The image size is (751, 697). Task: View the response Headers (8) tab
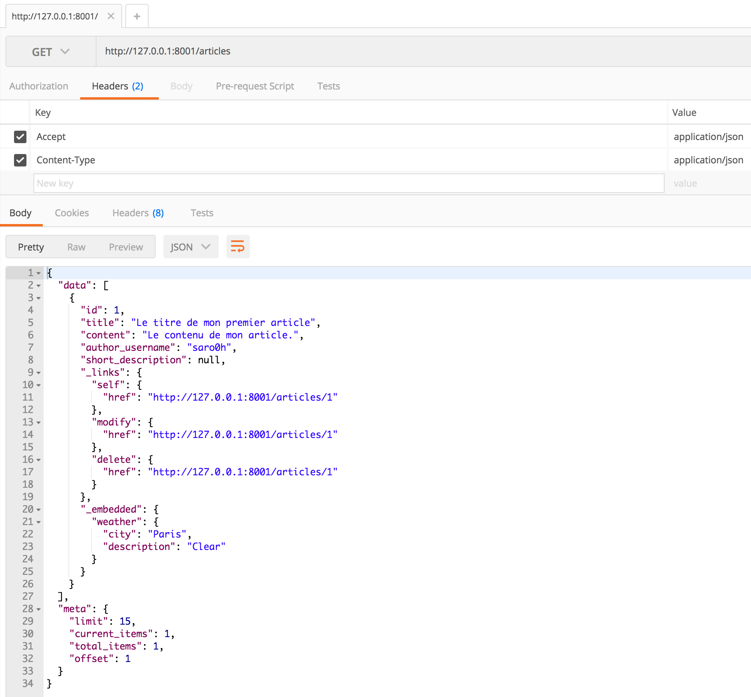(138, 213)
